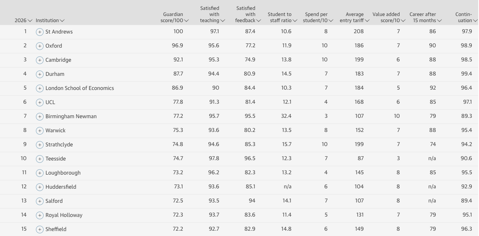The width and height of the screenshot is (479, 236).
Task: Sort by Institution column header
Action: point(50,21)
